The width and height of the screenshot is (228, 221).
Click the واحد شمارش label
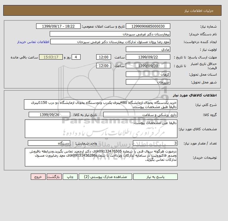pyautogui.click(x=86, y=143)
